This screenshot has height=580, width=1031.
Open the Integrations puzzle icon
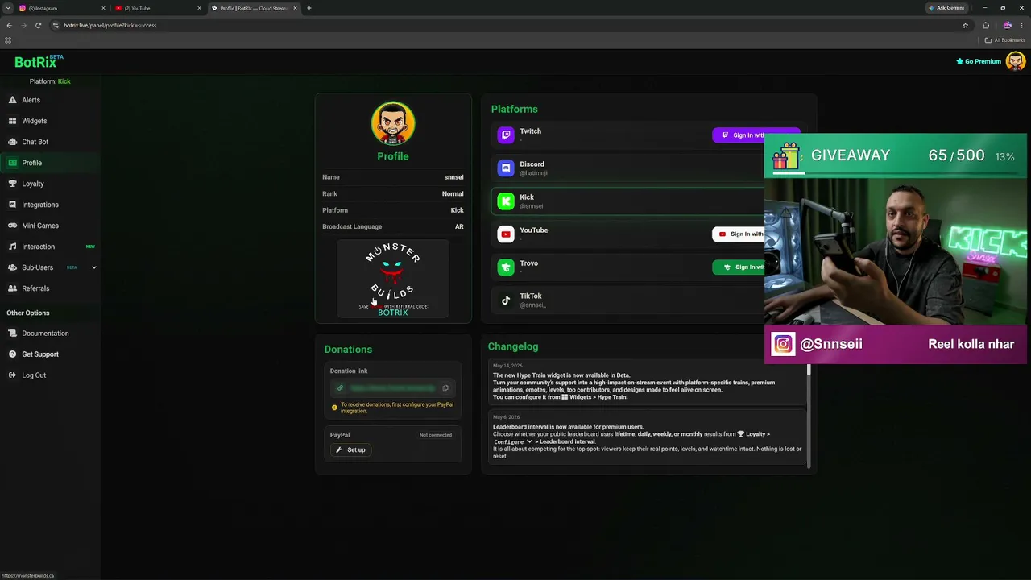point(12,205)
